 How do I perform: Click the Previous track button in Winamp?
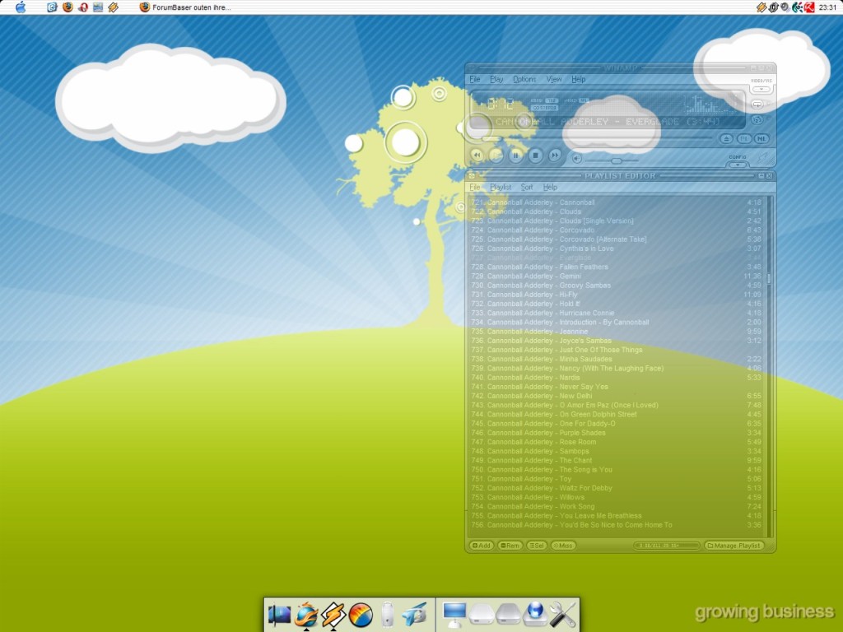(477, 156)
